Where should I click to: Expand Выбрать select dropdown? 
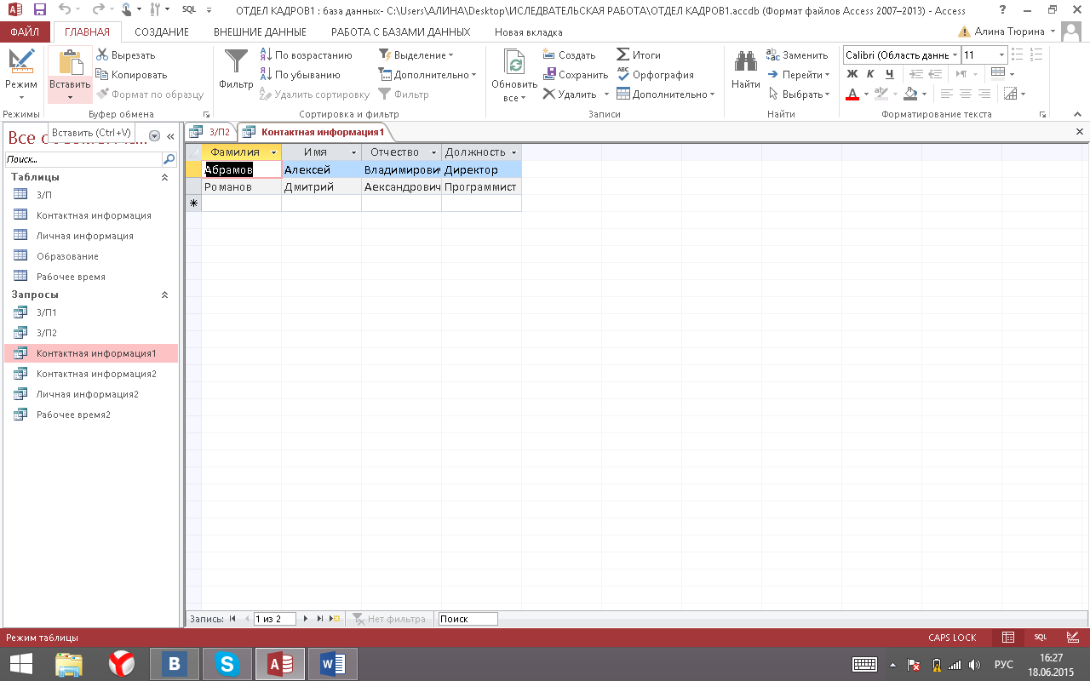pos(799,94)
